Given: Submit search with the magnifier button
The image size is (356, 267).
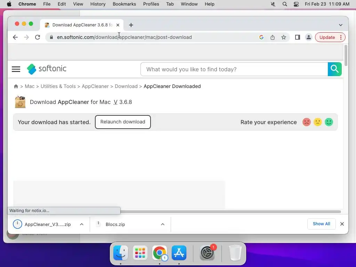Looking at the screenshot, I should tap(335, 69).
